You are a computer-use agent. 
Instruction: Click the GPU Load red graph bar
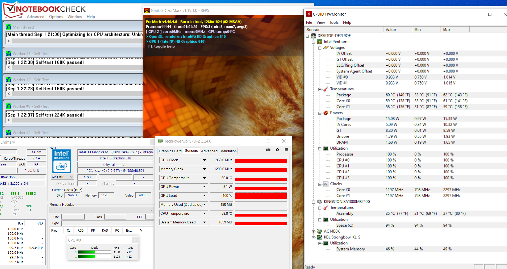(x=261, y=195)
